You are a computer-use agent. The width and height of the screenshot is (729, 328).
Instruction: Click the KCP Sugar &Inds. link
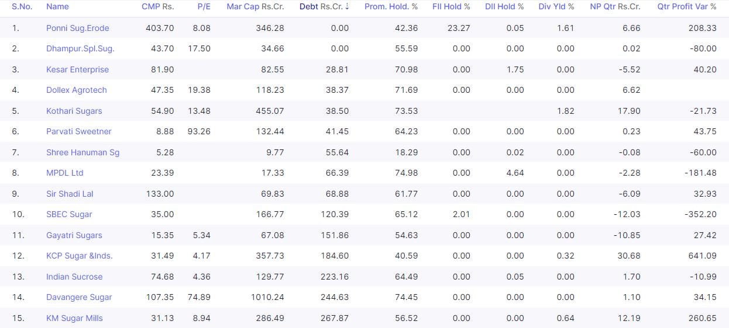coord(79,256)
